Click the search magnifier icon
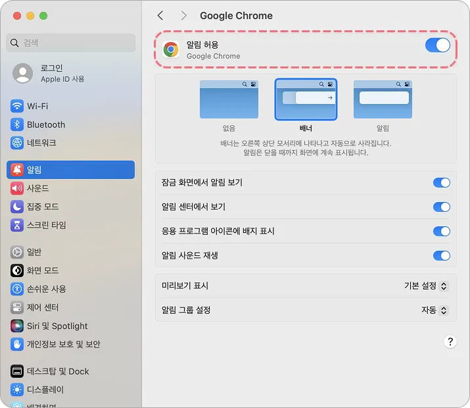 14,43
